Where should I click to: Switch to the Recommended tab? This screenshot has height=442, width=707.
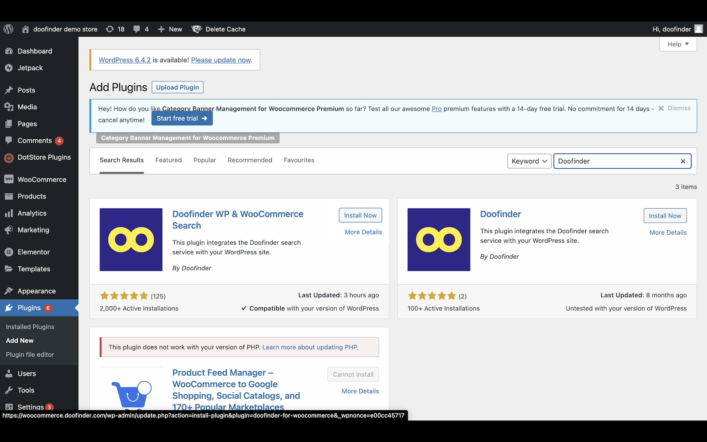click(x=250, y=160)
